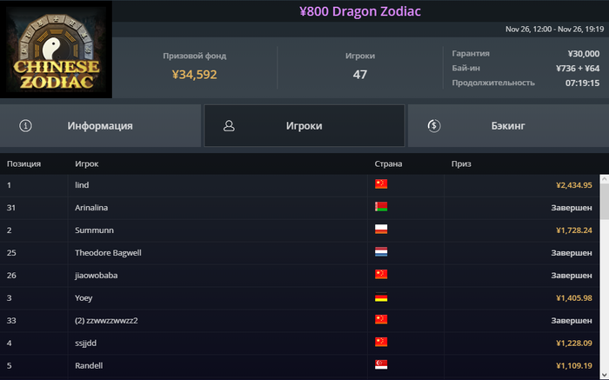This screenshot has height=380, width=609.
Task: Click the ¥800 Dragon Zodiac title
Action: (360, 11)
